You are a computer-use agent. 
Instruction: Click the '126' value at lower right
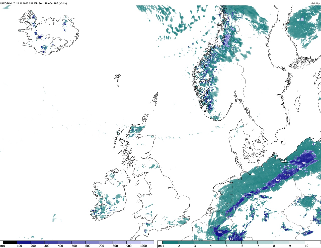pos(304,233)
